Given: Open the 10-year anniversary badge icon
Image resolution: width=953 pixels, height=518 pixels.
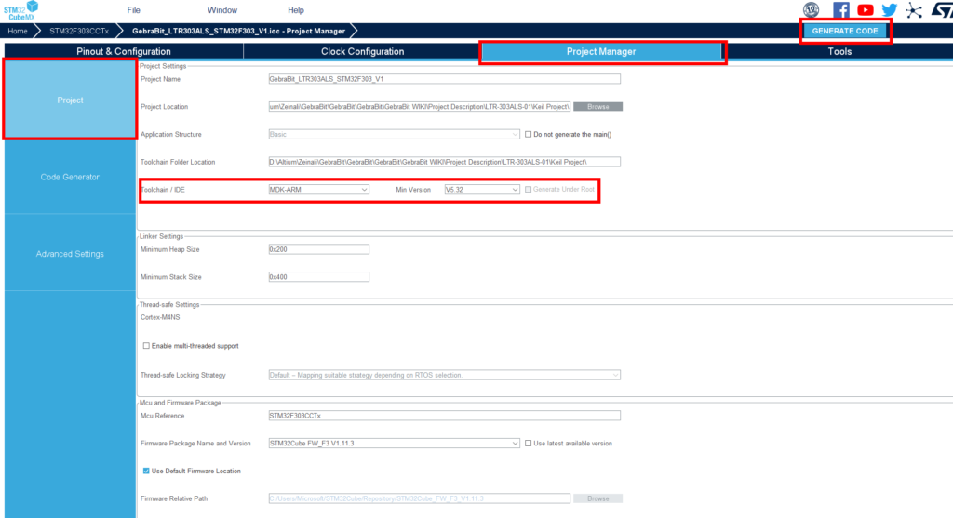Looking at the screenshot, I should (x=811, y=9).
